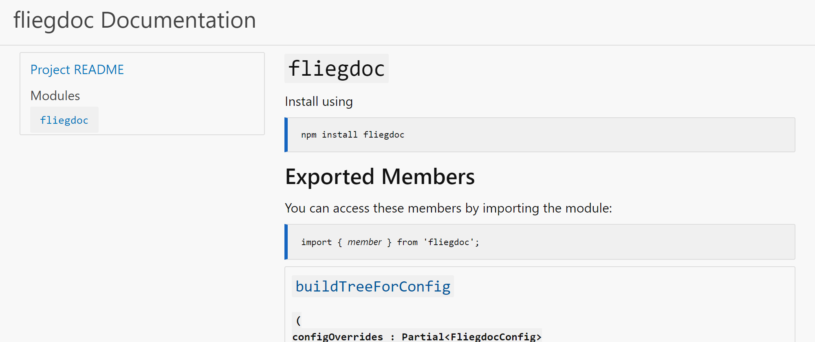Open the Project README link
815x342 pixels.
coord(77,70)
